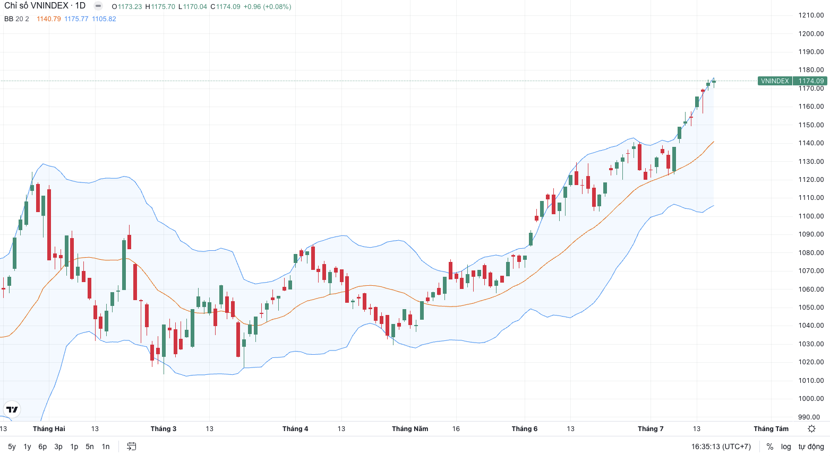Viewport: 830px width, 456px height.
Task: Click the Tháng 3 time axis label
Action: pyautogui.click(x=164, y=428)
